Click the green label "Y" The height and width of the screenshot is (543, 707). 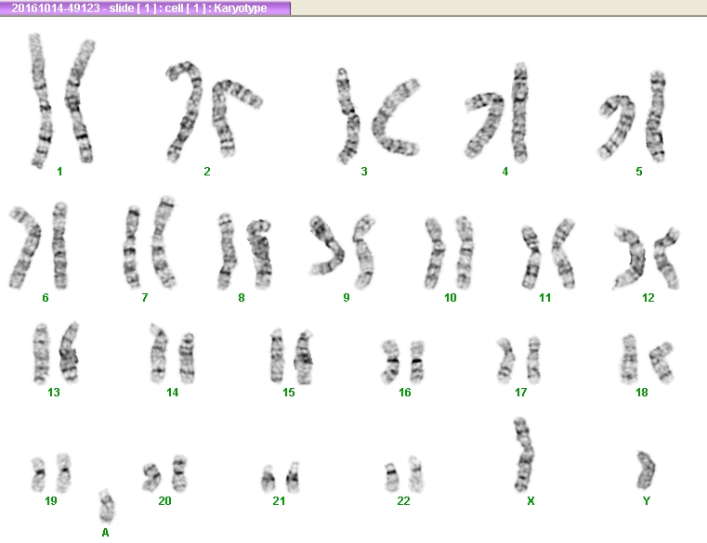click(647, 500)
